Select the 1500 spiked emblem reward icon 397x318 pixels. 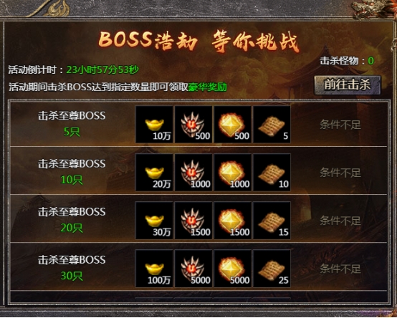(x=193, y=221)
